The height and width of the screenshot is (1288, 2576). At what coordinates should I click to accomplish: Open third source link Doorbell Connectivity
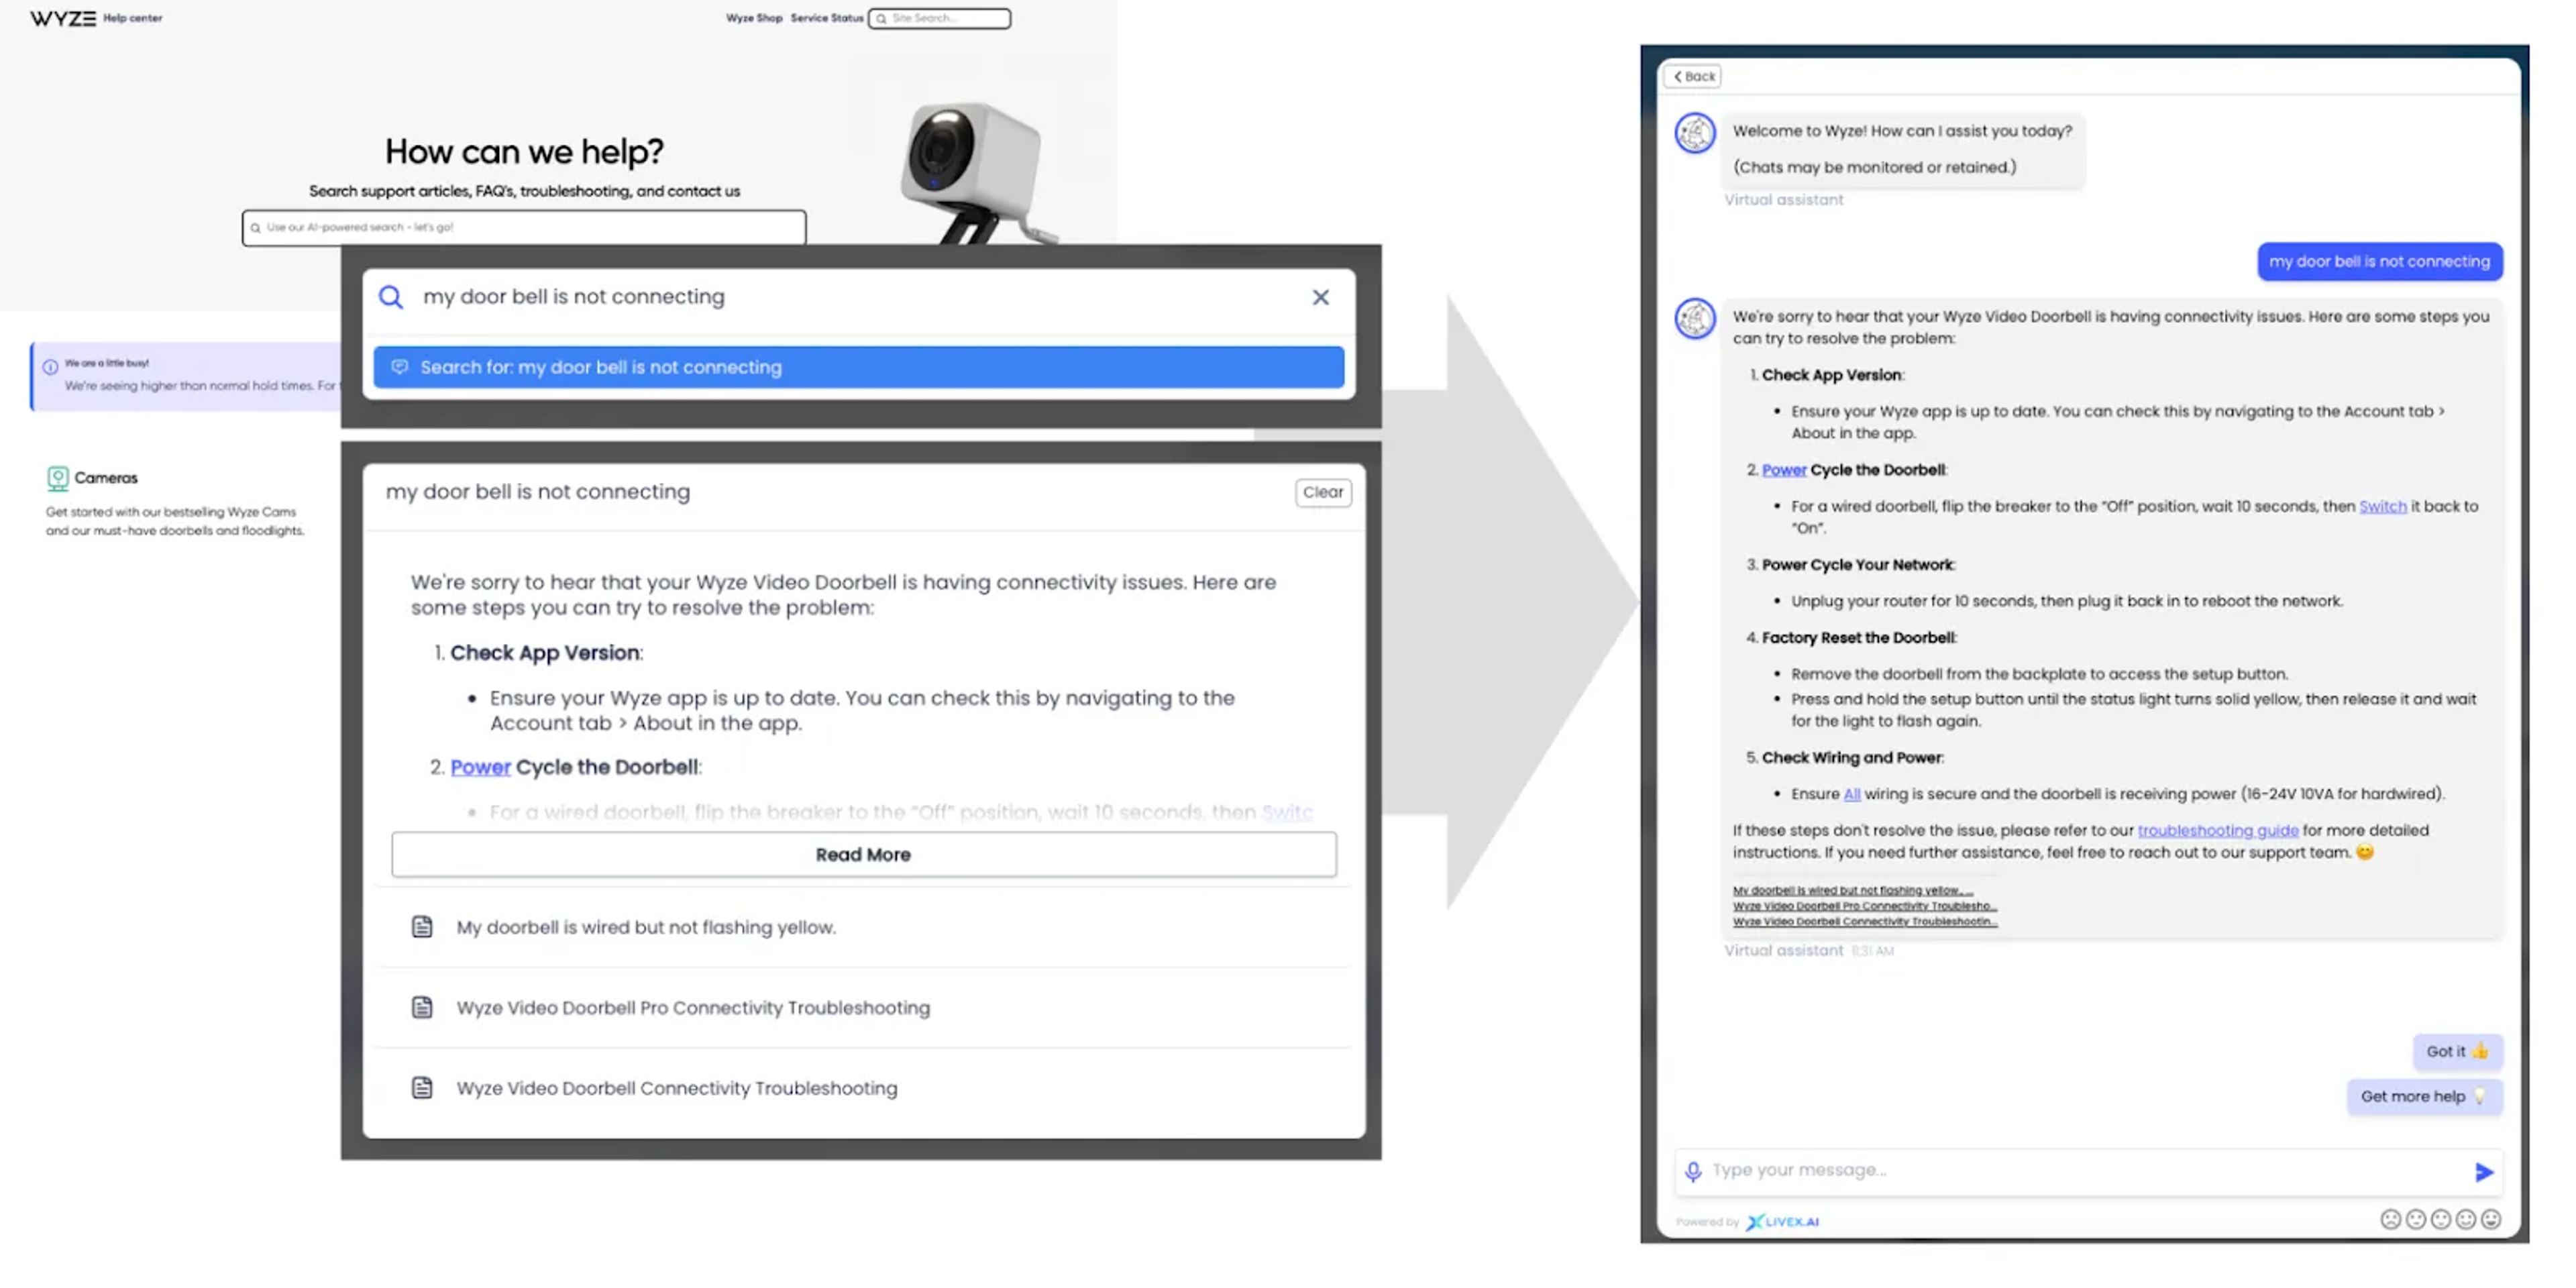[1864, 922]
